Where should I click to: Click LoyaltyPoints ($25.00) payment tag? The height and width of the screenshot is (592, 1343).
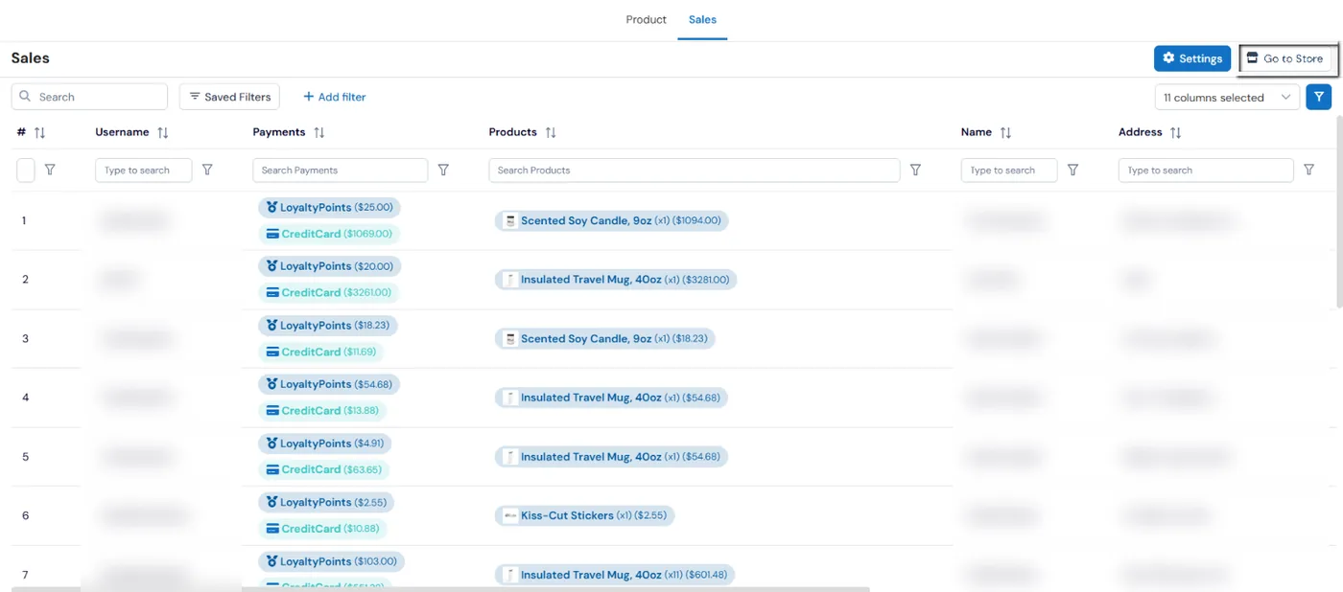[x=329, y=207]
